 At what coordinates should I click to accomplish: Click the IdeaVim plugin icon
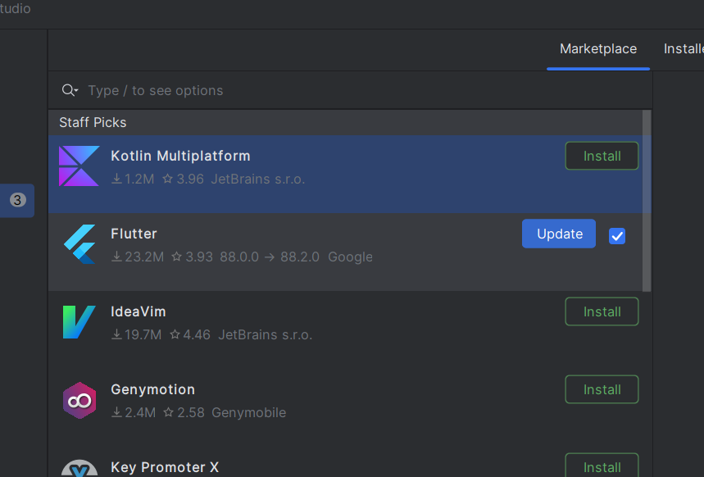pos(79,322)
